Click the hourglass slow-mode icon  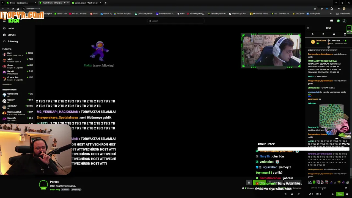[x=345, y=34]
